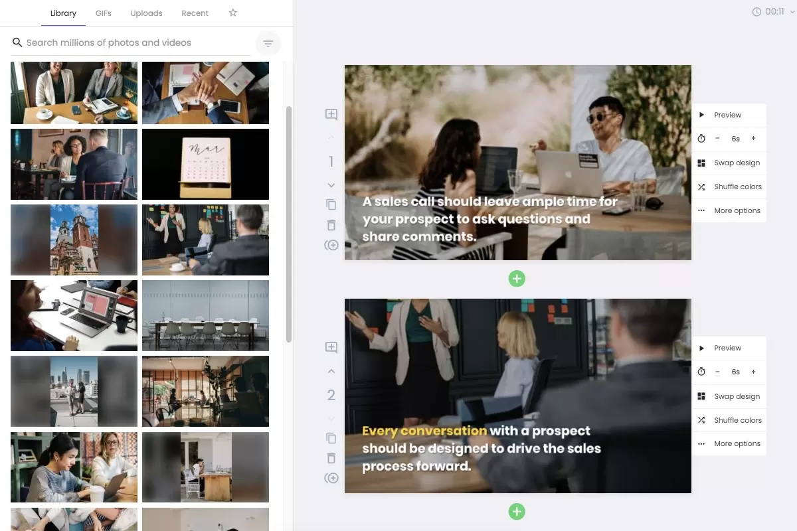Select the March calendar thumbnail
Screen dimensions: 797x531
coord(205,164)
